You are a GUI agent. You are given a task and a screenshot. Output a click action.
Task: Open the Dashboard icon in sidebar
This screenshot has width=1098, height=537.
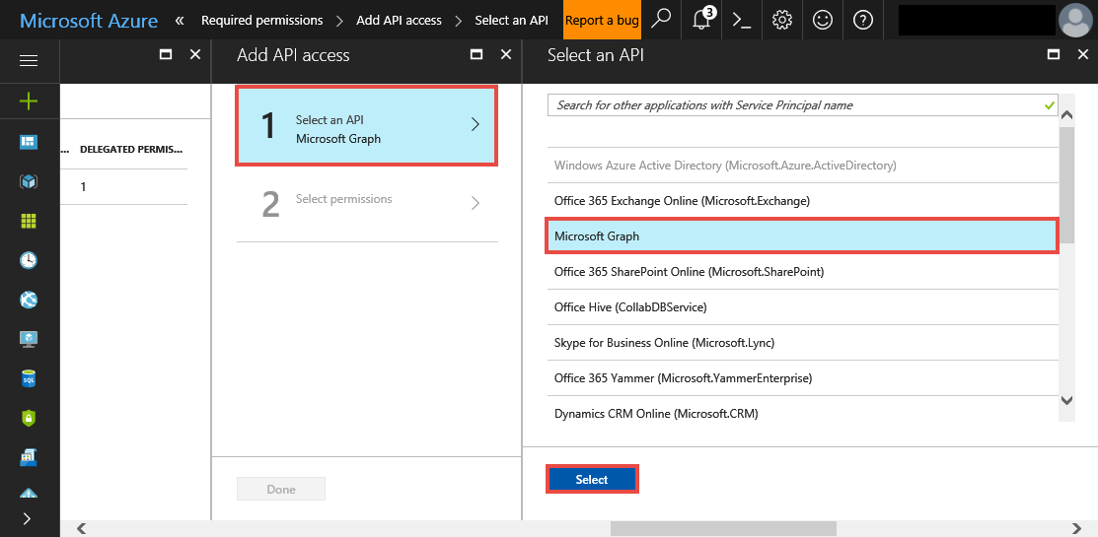[x=29, y=143]
